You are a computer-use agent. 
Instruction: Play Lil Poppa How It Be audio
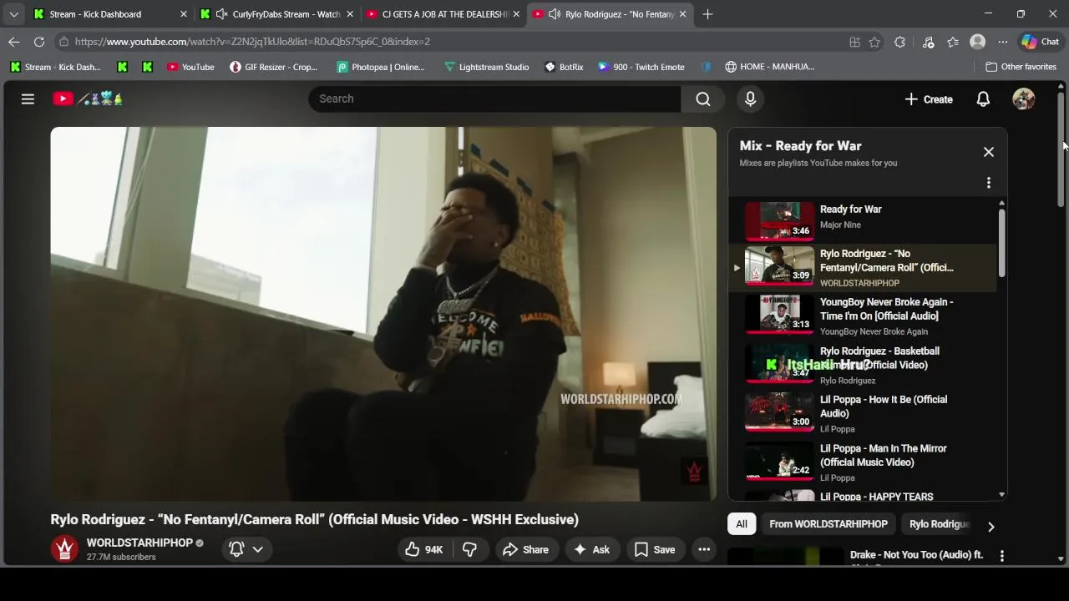coord(864,413)
